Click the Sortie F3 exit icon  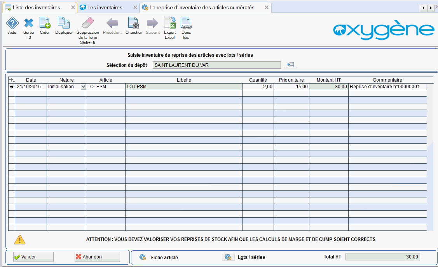point(28,23)
